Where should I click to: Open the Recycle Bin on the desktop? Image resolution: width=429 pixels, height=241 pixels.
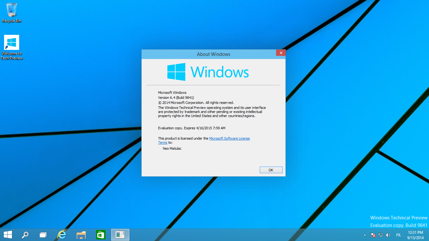[x=12, y=11]
